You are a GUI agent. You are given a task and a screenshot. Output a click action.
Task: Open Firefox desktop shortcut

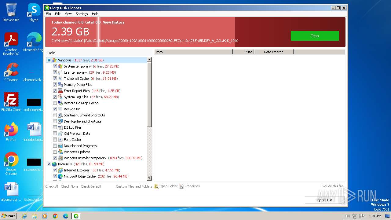[x=11, y=132]
